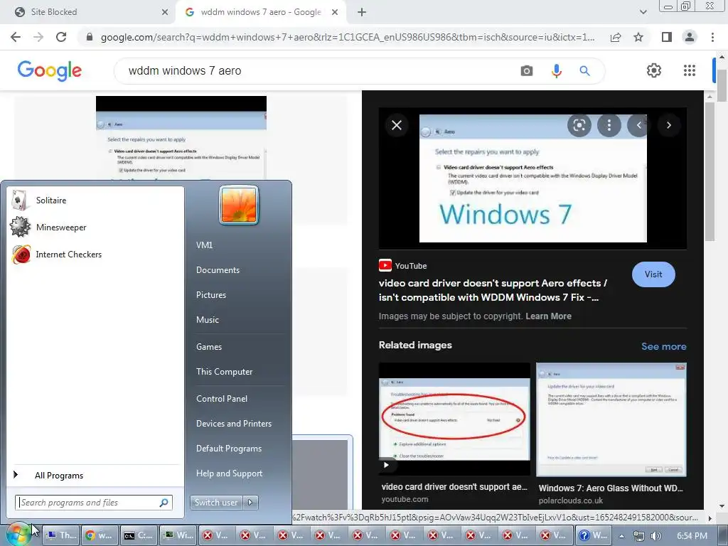Open Devices and Printers

click(233, 424)
